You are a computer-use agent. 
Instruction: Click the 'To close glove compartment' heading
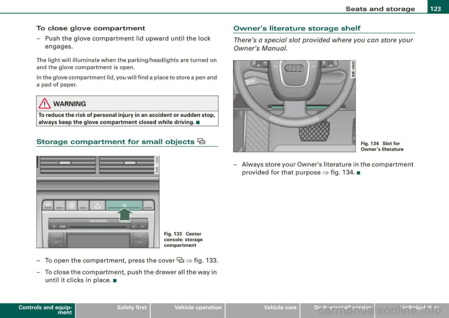91,28
